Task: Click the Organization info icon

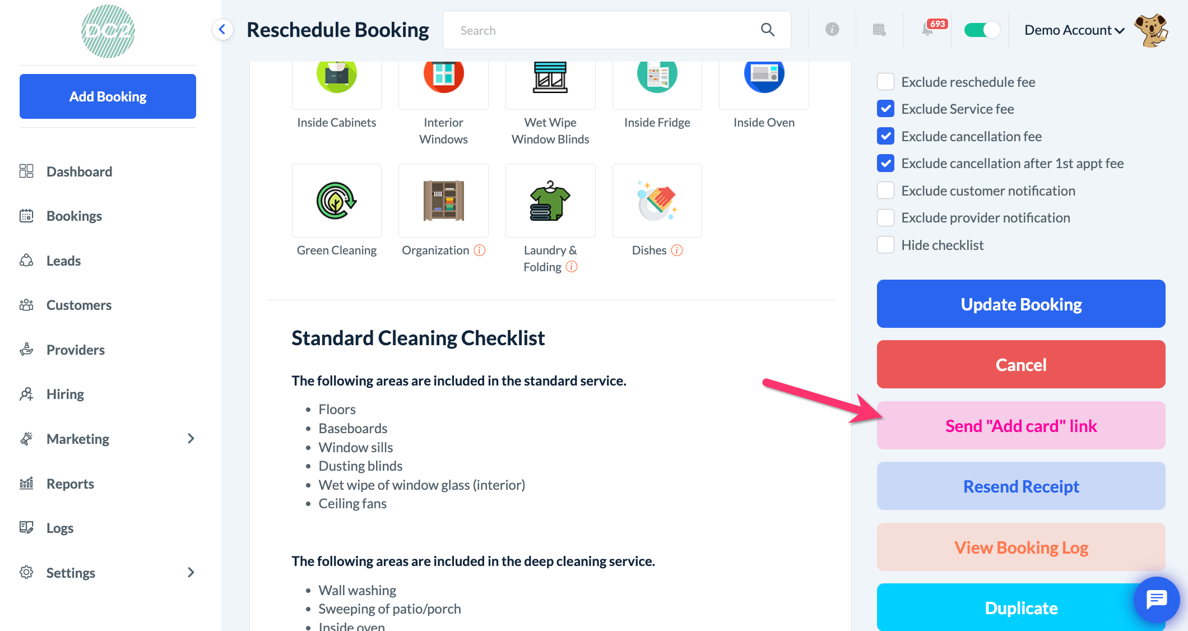Action: [x=480, y=250]
